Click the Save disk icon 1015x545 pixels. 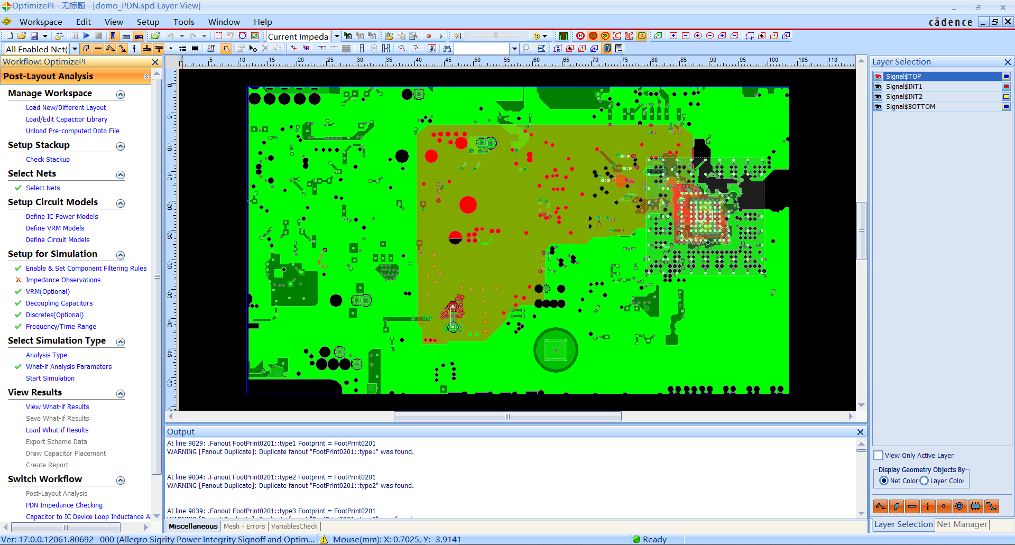click(x=34, y=36)
